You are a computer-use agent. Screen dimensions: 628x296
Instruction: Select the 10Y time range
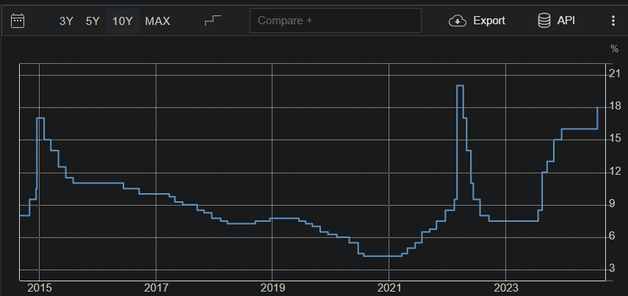click(123, 21)
